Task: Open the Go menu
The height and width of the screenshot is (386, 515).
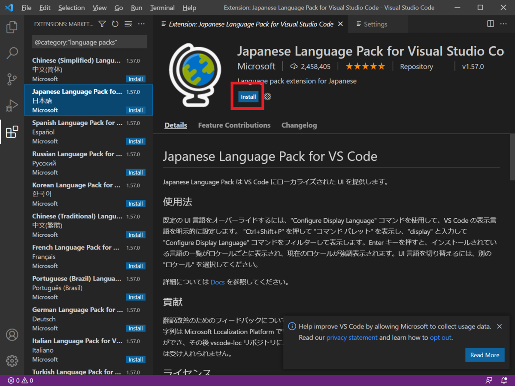Action: pos(119,8)
